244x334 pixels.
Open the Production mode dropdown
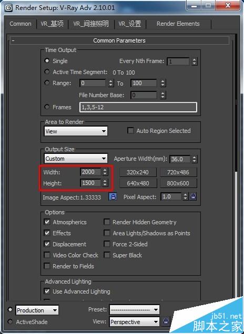(37, 310)
